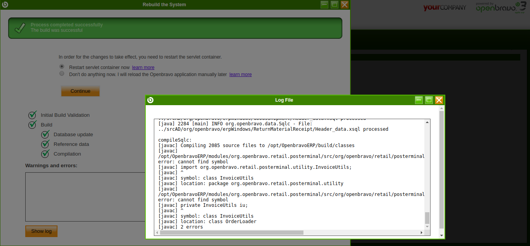
Task: Click the up arrow of log text vertical scrollbar
Action: click(x=427, y=122)
